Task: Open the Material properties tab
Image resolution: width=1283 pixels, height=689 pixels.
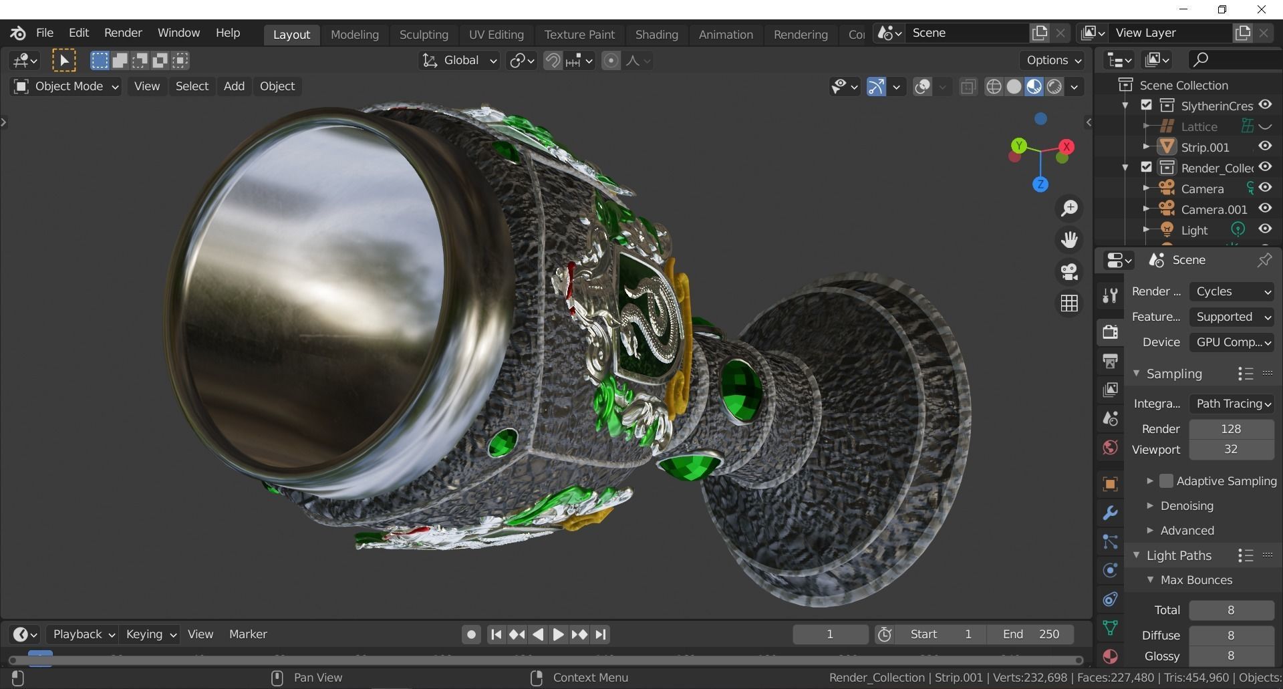Action: click(x=1110, y=656)
